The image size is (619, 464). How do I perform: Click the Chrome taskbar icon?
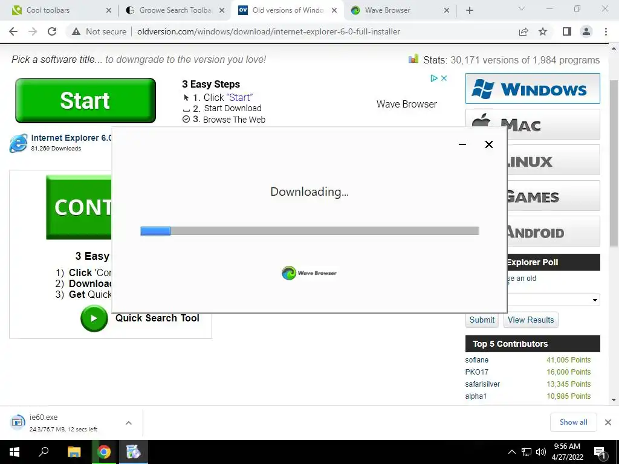click(104, 452)
